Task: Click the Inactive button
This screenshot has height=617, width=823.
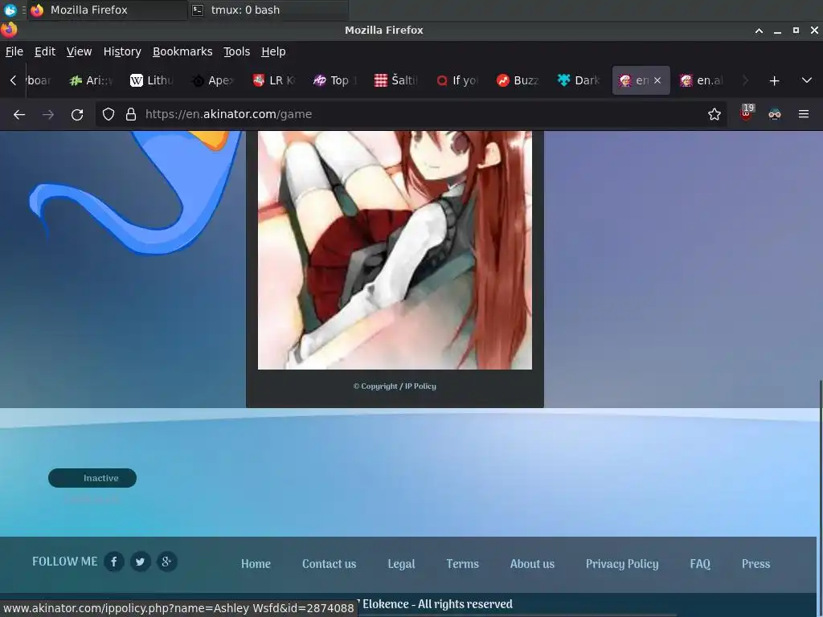Action: point(92,478)
